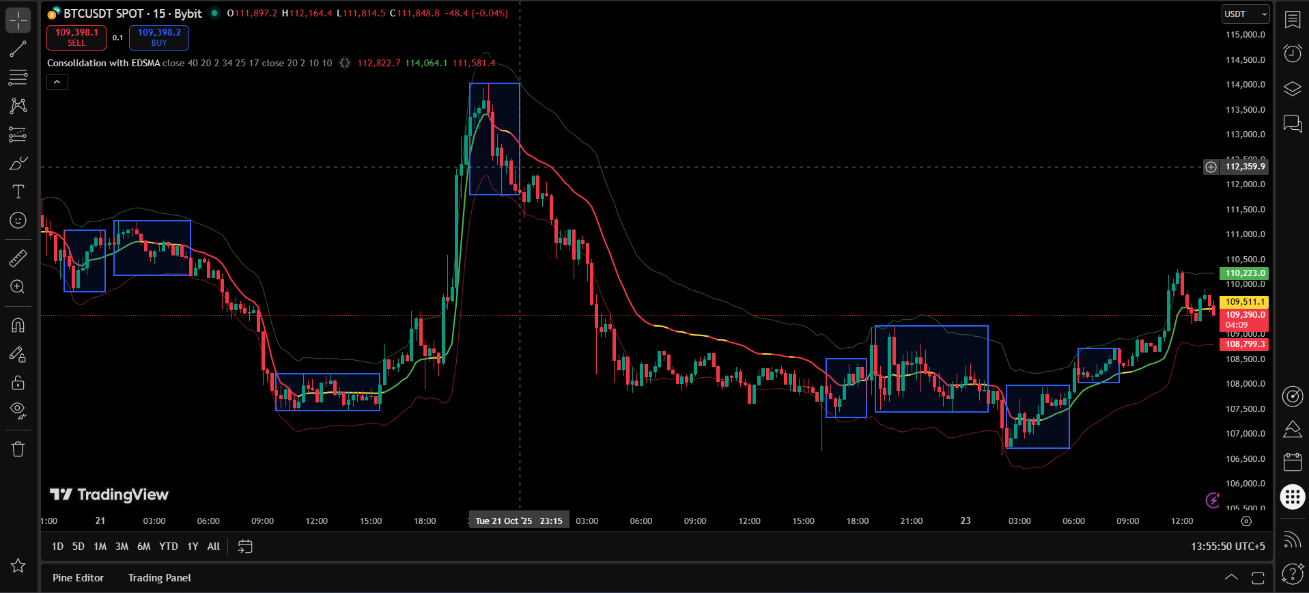
Task: Toggle magnet mode on
Action: click(18, 325)
